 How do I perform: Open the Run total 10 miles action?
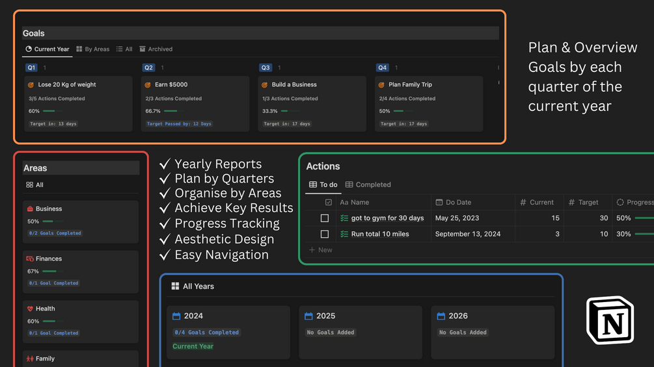(380, 234)
